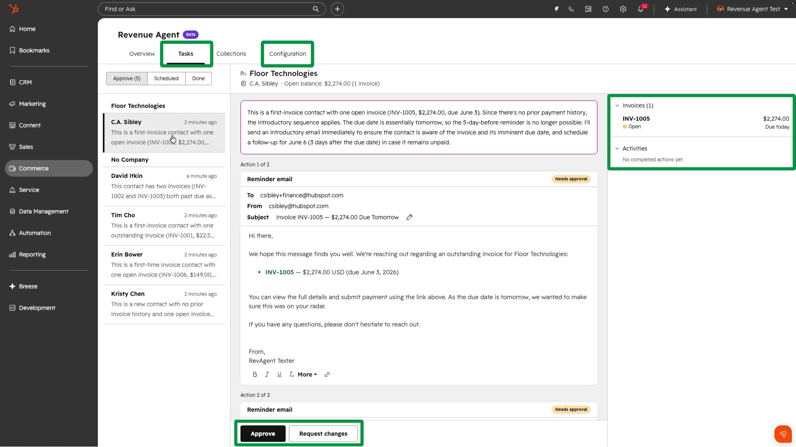
Task: Open the calling phone icon
Action: click(571, 9)
